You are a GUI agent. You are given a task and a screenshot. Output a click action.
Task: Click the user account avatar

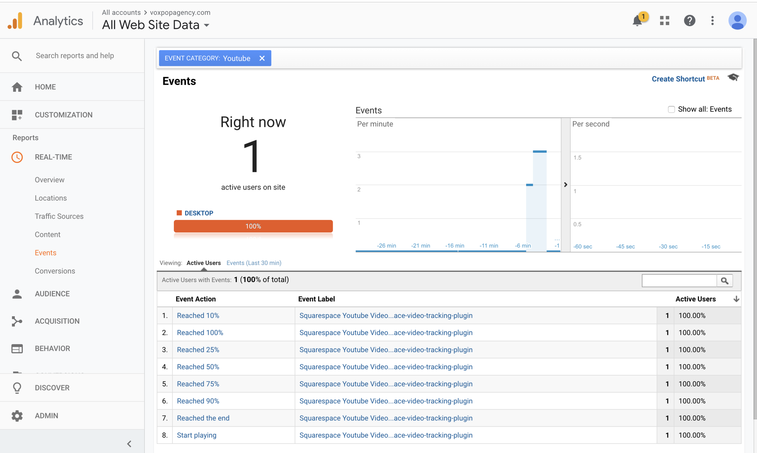click(x=737, y=21)
